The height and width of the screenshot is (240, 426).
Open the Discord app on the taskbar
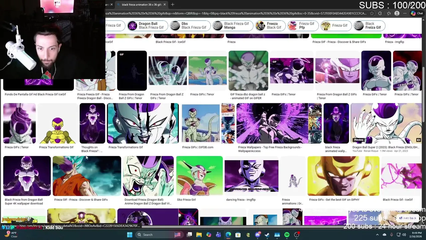[x=258, y=235]
